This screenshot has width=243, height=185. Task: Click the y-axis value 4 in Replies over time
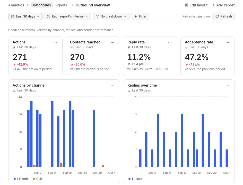(x=136, y=97)
